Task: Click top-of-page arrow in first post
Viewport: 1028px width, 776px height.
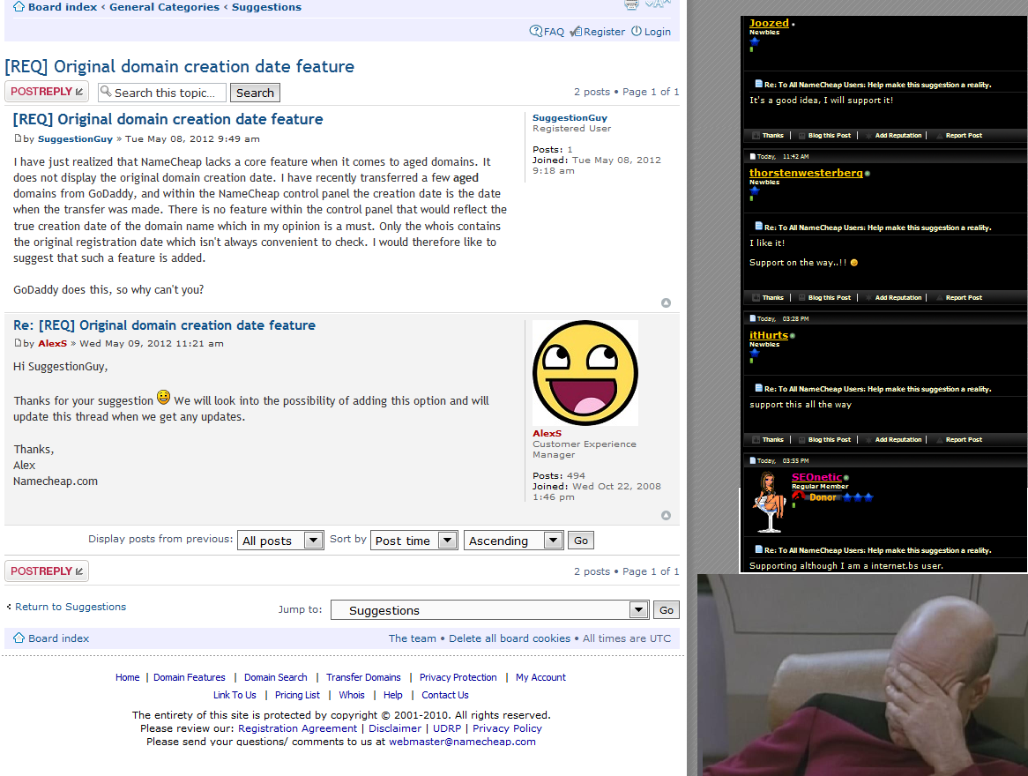Action: tap(667, 303)
